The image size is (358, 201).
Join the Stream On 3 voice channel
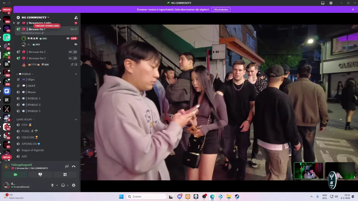[x=47, y=58]
